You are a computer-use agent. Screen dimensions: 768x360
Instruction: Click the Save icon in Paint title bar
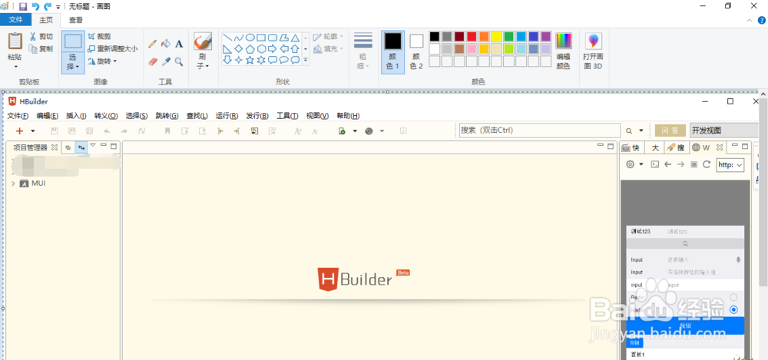click(22, 6)
